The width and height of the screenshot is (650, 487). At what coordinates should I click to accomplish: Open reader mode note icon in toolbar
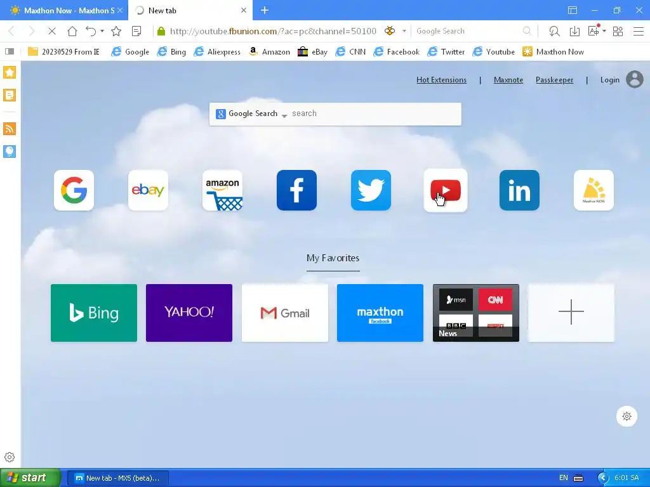tap(136, 31)
